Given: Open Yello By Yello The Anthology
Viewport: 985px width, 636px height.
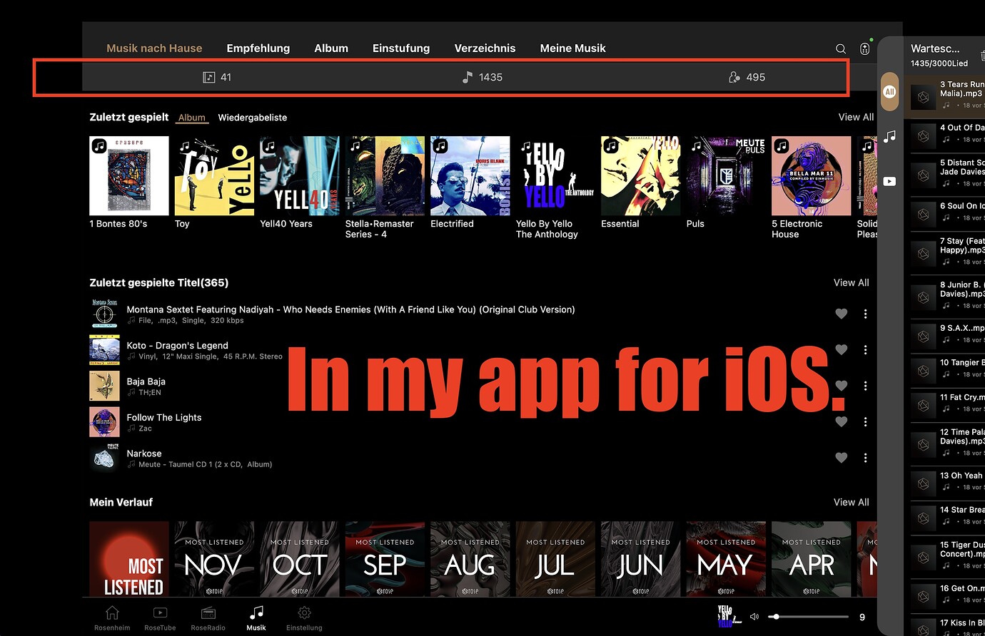Looking at the screenshot, I should 555,175.
